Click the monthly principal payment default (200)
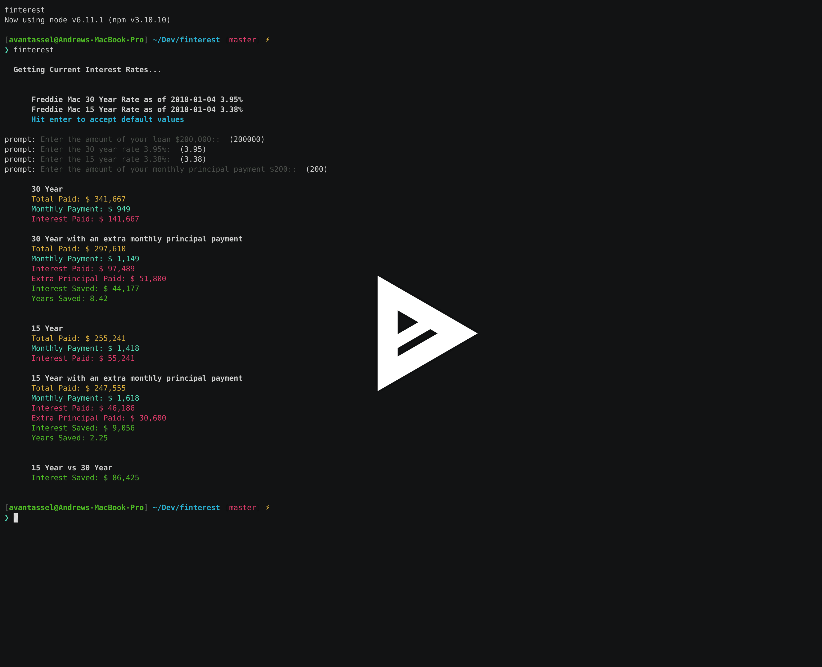The height and width of the screenshot is (667, 822). tap(316, 170)
